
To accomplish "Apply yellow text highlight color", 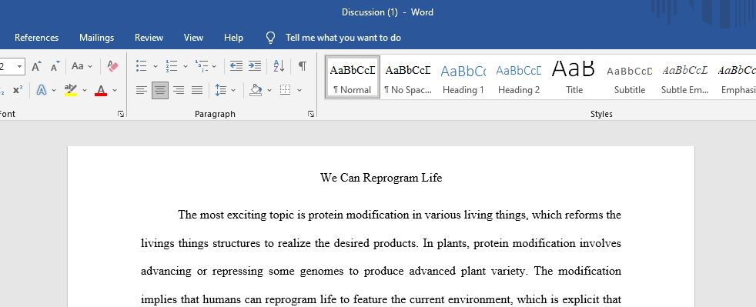I will tap(71, 90).
